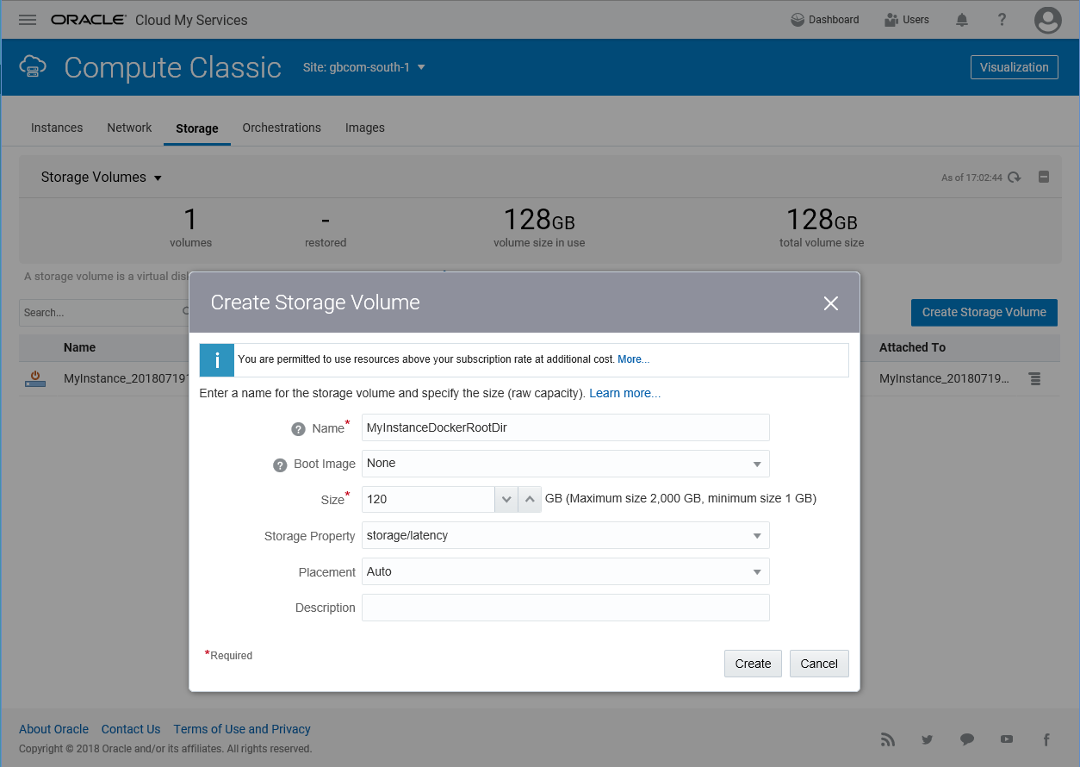This screenshot has height=767, width=1080.
Task: Open the Site gbcom-south-1 dropdown
Action: coord(364,67)
